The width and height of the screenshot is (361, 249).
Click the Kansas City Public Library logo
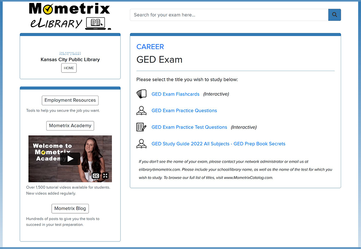70,53
